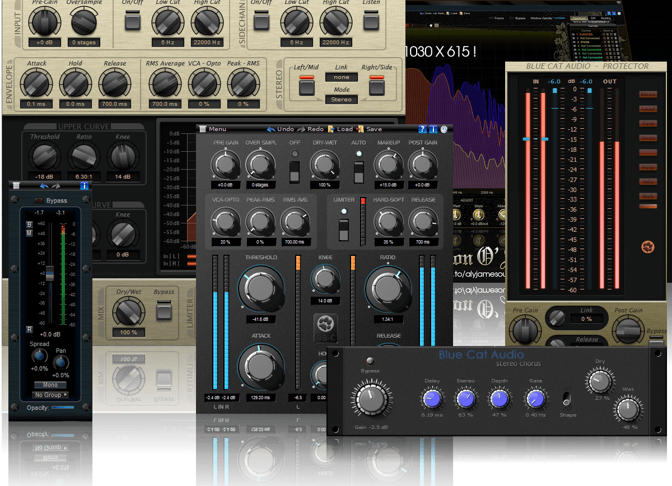Click the Save button on Protector
Viewport: 672px width, 486px height.
pos(648,123)
